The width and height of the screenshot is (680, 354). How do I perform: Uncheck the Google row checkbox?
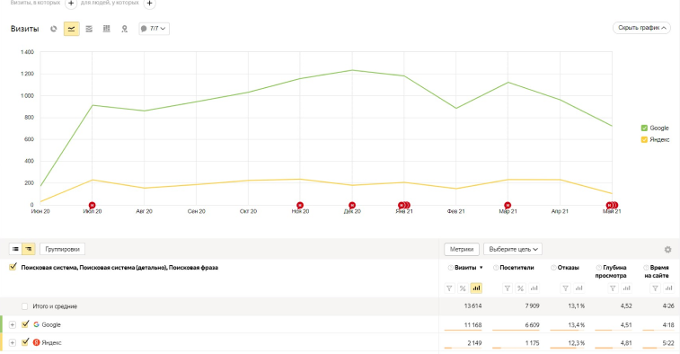click(x=25, y=324)
